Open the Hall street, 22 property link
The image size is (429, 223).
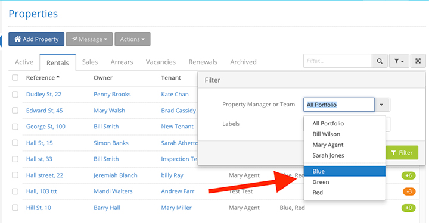tap(45, 175)
